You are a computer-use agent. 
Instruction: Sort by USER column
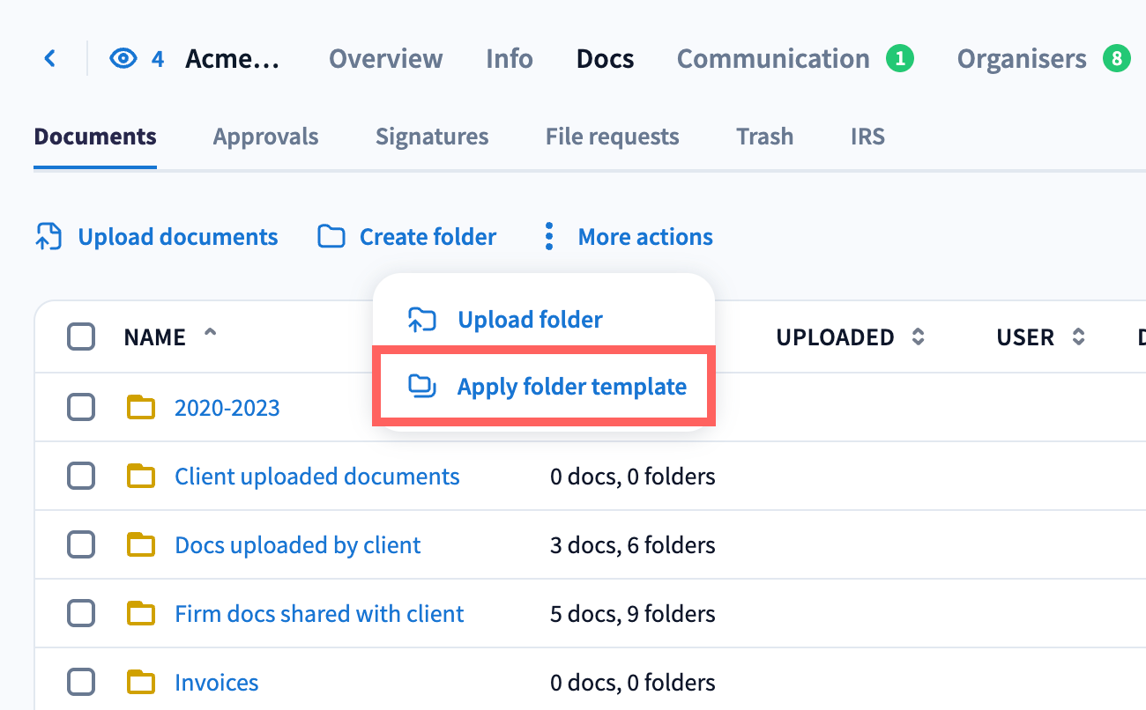[x=1078, y=337]
